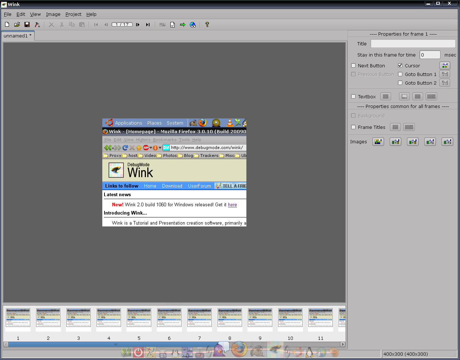Open help via the yellow question mark icon
460x360 pixels.
[x=207, y=24]
